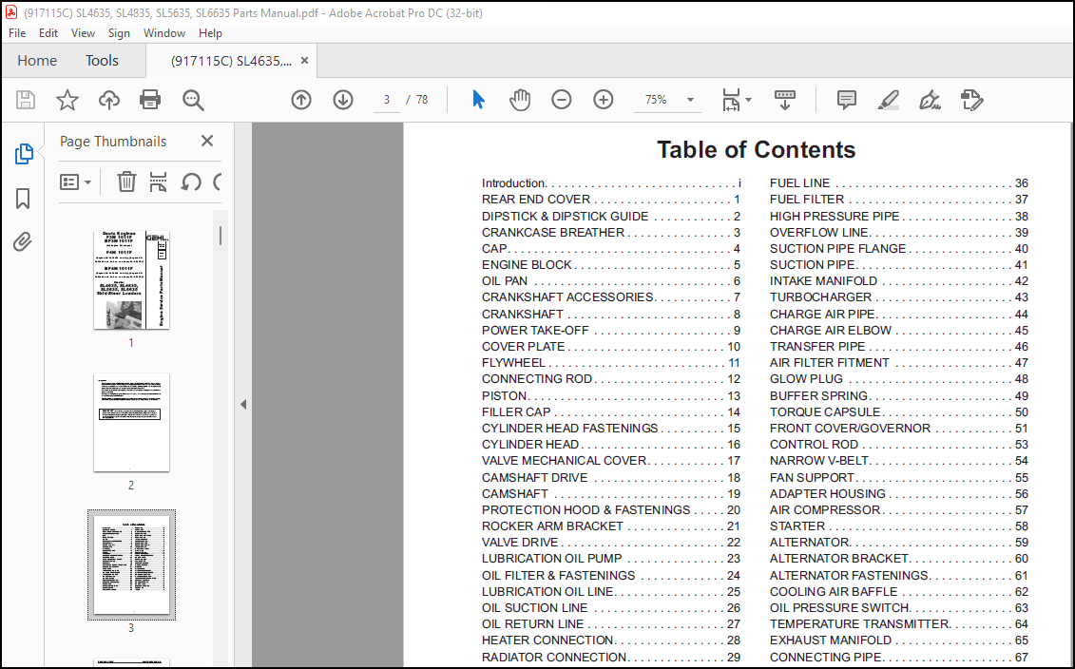Image resolution: width=1075 pixels, height=669 pixels.
Task: Open the View menu
Action: click(83, 33)
